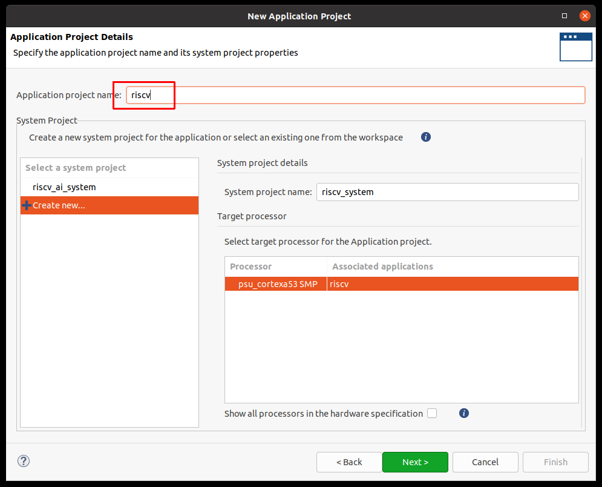Click the Associated applications column header
The width and height of the screenshot is (602, 487).
coord(453,267)
